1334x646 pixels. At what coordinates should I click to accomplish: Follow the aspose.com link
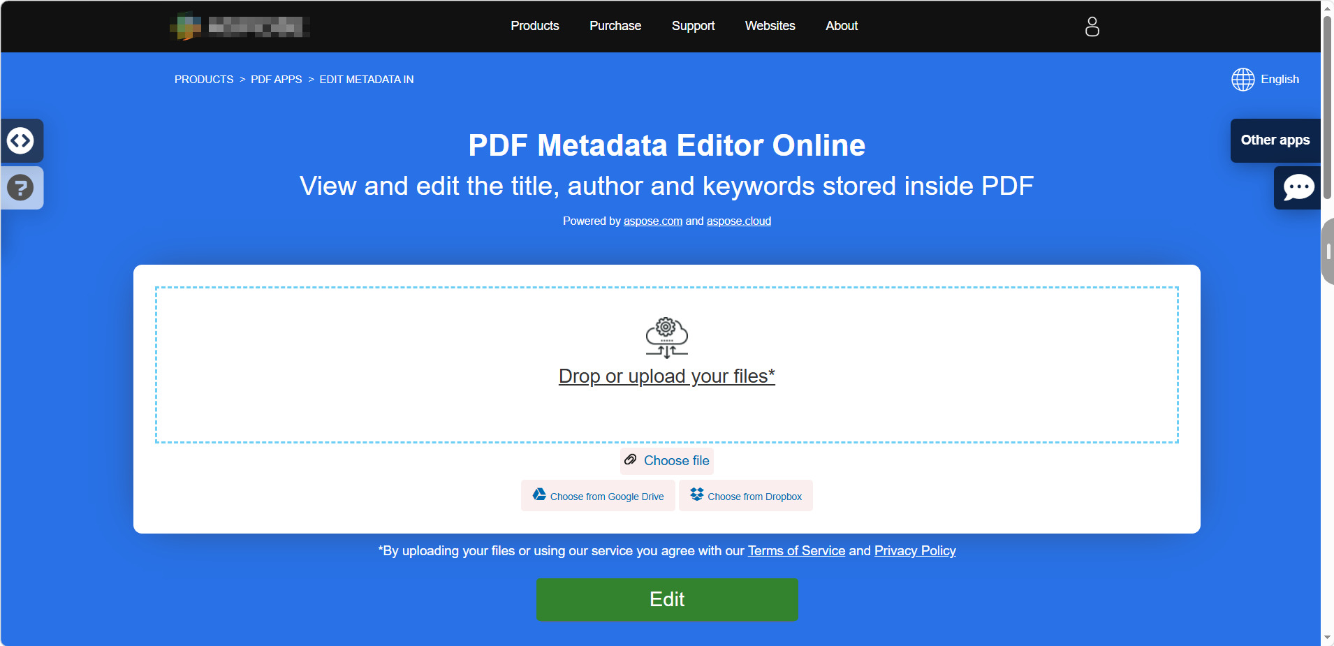pyautogui.click(x=653, y=221)
